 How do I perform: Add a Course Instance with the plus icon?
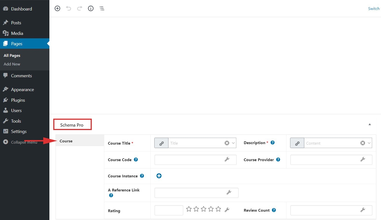click(159, 176)
